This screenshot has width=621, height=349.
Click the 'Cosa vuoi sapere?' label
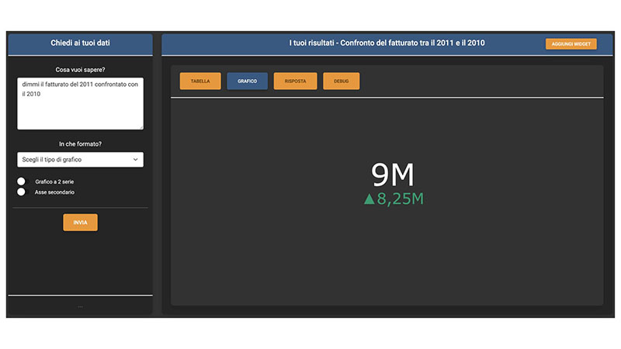pos(81,70)
